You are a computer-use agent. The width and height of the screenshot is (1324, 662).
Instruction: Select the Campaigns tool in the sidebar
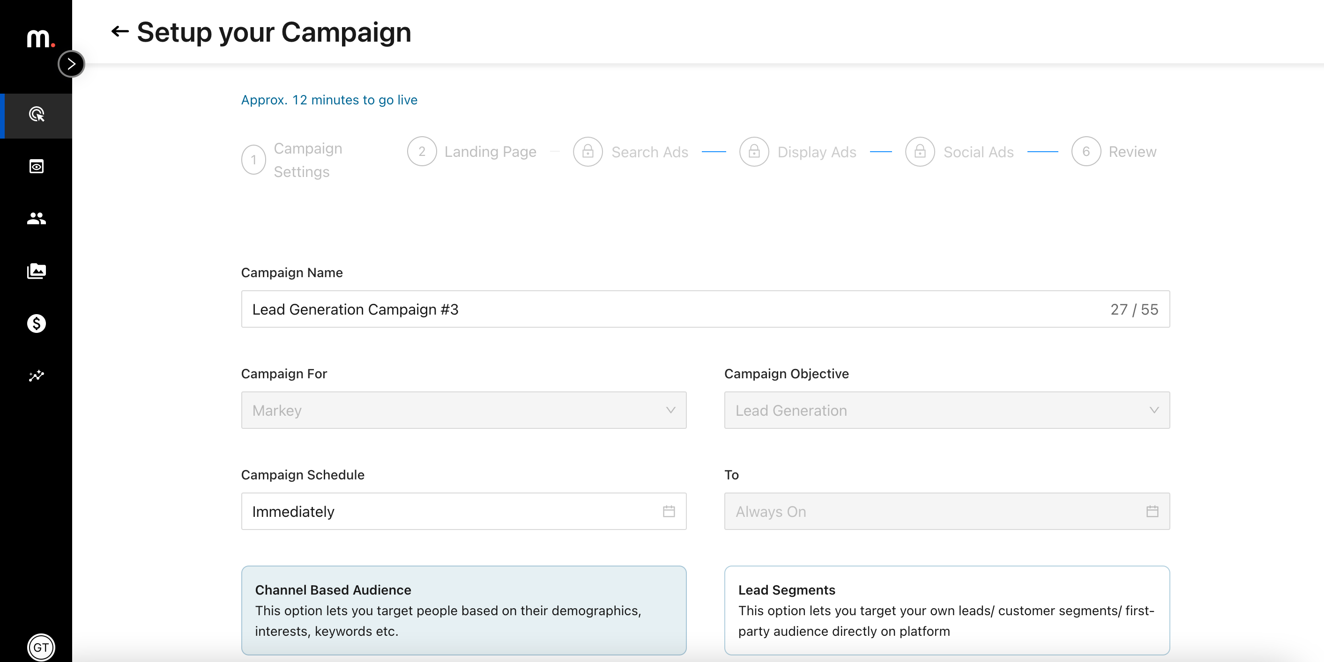click(36, 116)
